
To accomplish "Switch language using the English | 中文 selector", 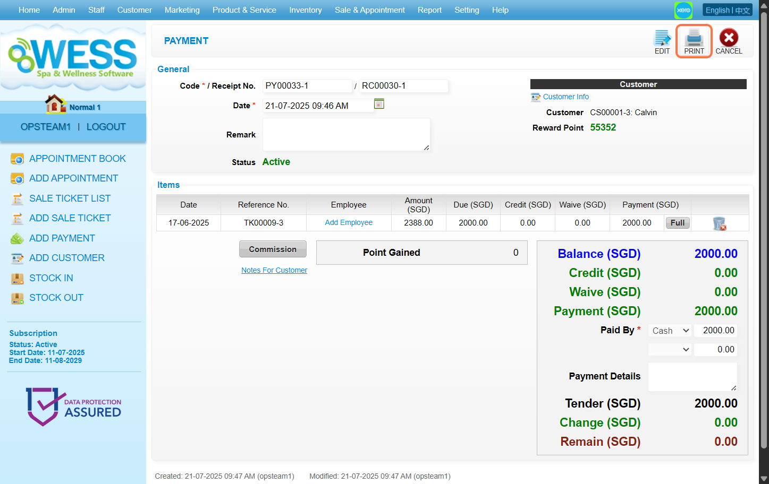I will point(727,10).
